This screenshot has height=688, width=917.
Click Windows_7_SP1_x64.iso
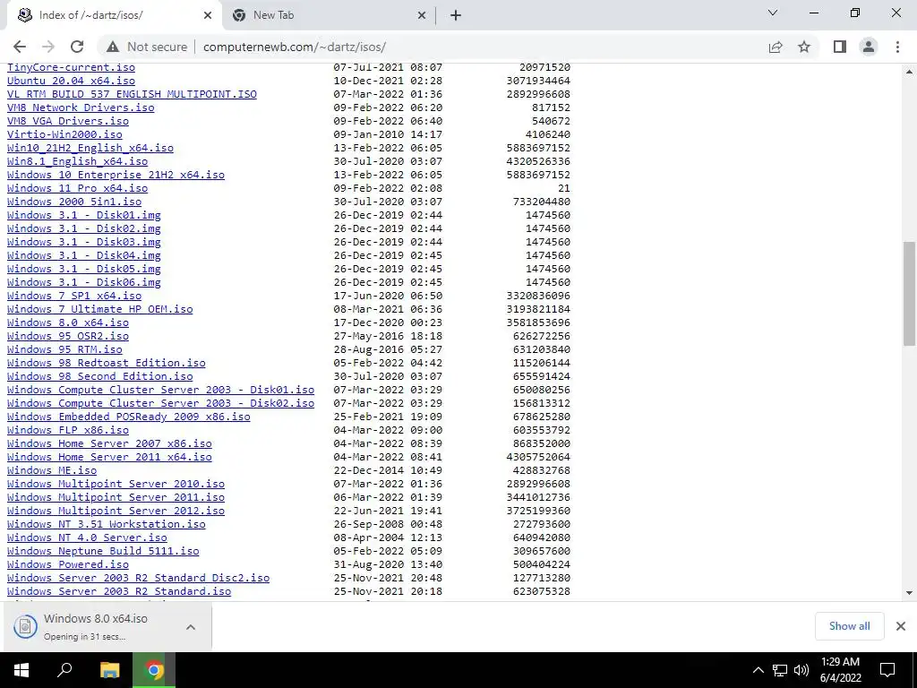pyautogui.click(x=74, y=296)
